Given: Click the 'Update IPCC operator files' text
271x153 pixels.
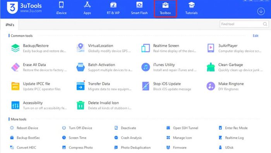Looking at the screenshot, I should 42,89.
